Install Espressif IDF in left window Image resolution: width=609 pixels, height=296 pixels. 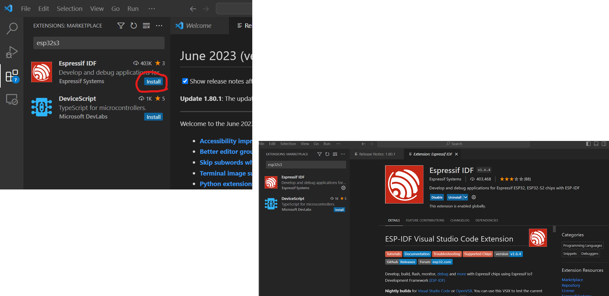click(153, 82)
